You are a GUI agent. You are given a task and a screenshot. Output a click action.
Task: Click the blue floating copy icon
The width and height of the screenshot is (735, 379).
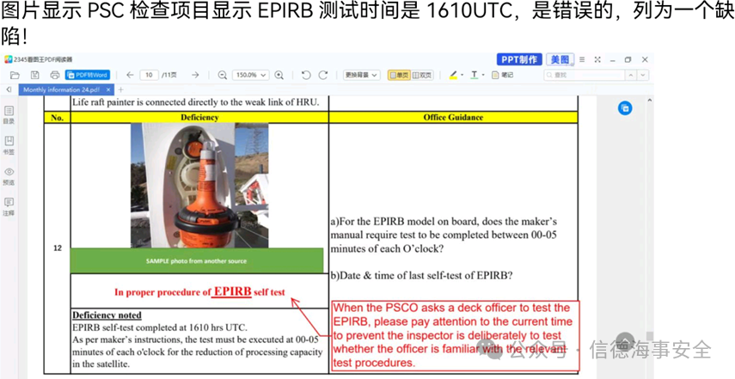[625, 108]
